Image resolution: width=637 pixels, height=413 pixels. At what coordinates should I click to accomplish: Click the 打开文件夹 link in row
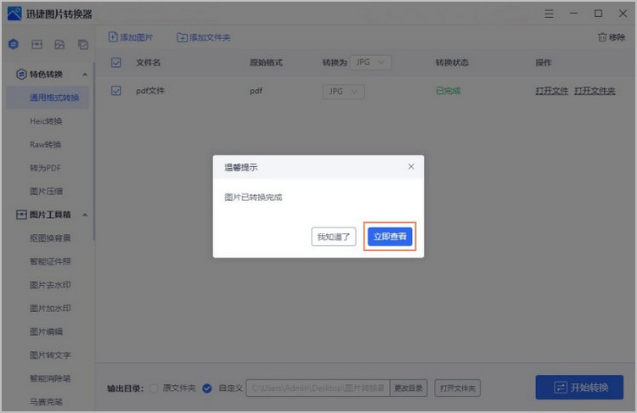595,91
